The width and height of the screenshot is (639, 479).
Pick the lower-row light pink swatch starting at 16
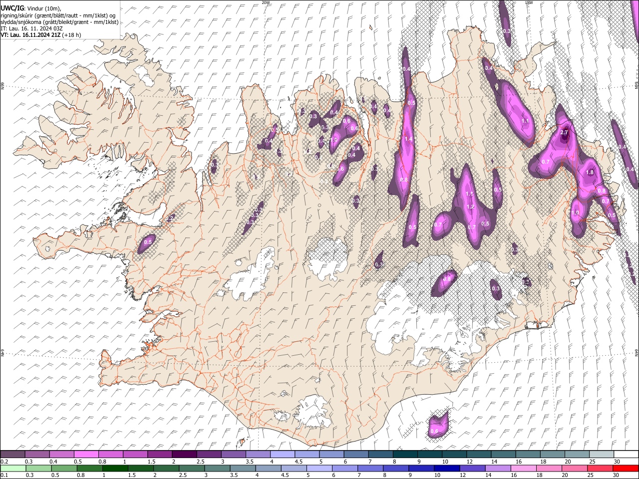pyautogui.click(x=524, y=468)
